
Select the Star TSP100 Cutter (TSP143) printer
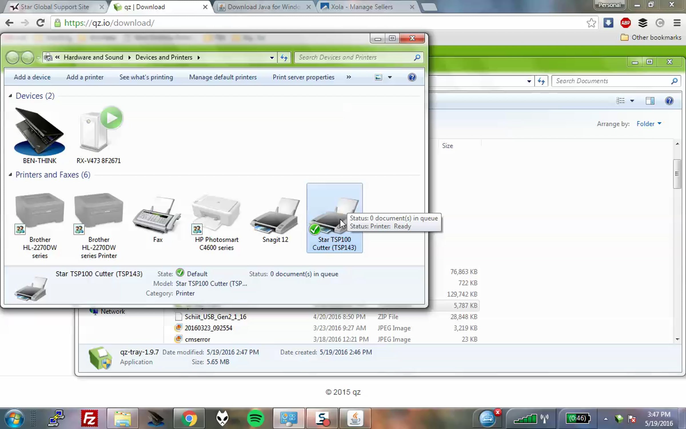click(334, 218)
